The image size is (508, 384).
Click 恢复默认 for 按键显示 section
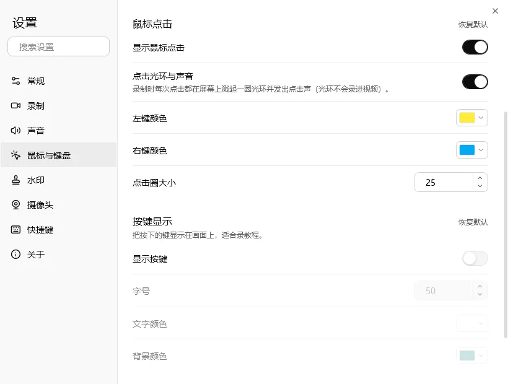[473, 222]
